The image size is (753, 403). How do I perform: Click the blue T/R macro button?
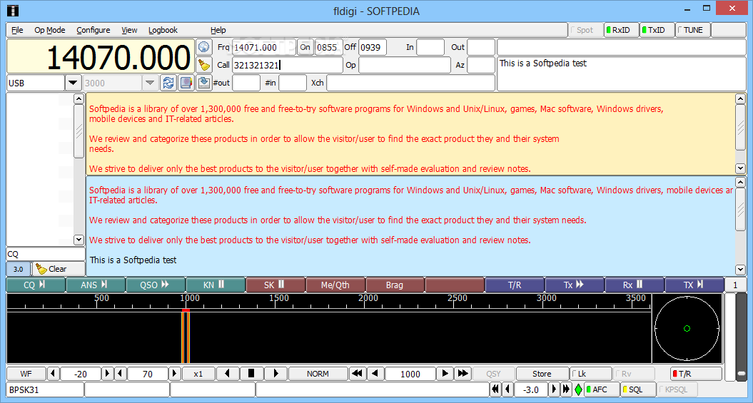[515, 285]
